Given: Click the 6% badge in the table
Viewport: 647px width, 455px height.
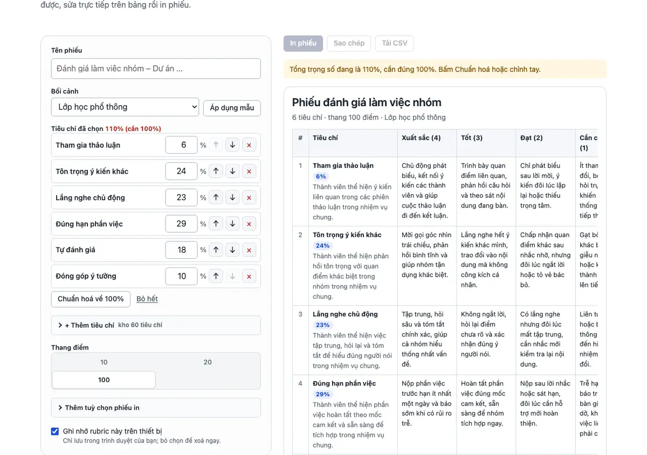Looking at the screenshot, I should point(321,176).
